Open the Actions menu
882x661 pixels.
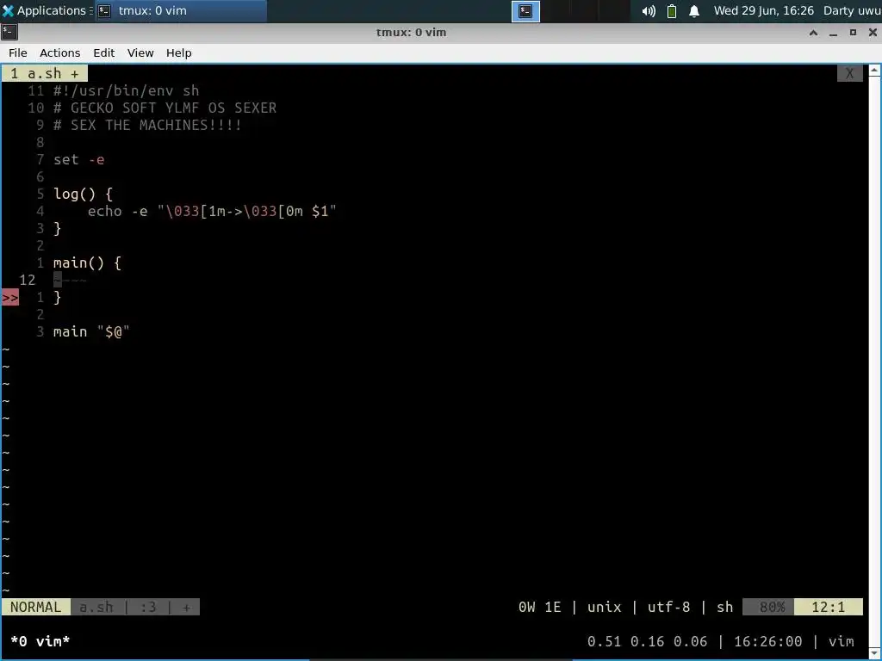coord(59,53)
